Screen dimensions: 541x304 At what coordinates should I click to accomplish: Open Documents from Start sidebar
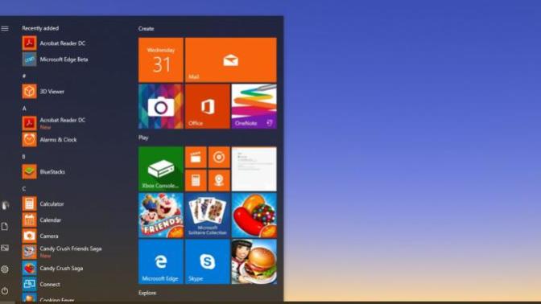pos(5,227)
